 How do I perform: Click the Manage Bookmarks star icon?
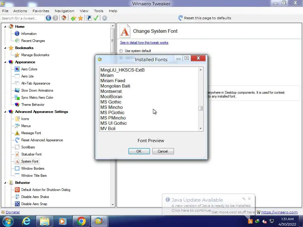(x=17, y=55)
